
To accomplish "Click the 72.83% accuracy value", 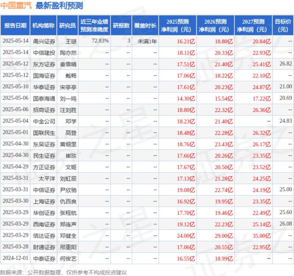I will coord(100,41).
